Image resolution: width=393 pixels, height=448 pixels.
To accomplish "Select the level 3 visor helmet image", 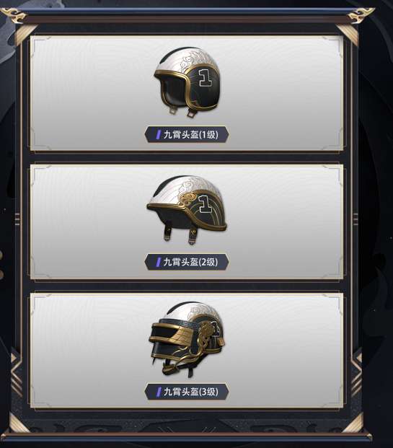I will click(x=187, y=339).
